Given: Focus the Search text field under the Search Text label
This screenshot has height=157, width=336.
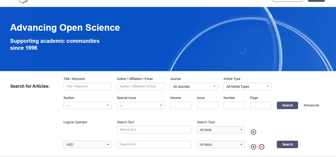Looking at the screenshot, I should (154, 130).
